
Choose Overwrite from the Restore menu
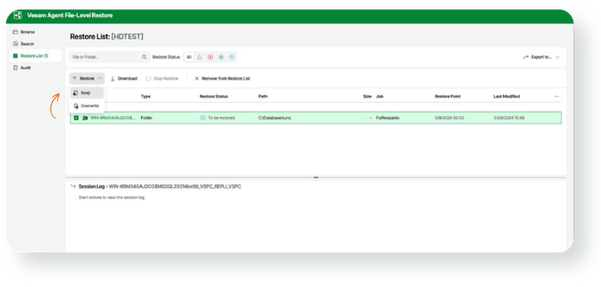[87, 106]
